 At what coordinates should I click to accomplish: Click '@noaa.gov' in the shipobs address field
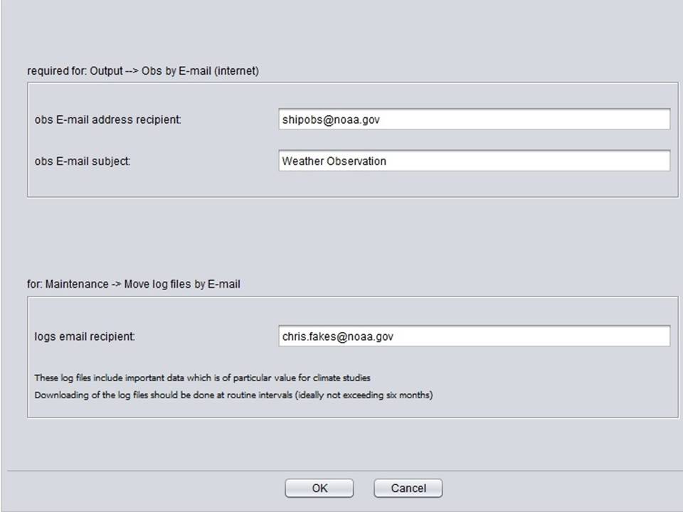point(351,119)
